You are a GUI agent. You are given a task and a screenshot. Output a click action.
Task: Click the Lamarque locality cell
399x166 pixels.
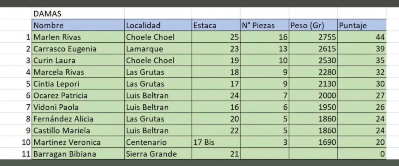click(158, 49)
